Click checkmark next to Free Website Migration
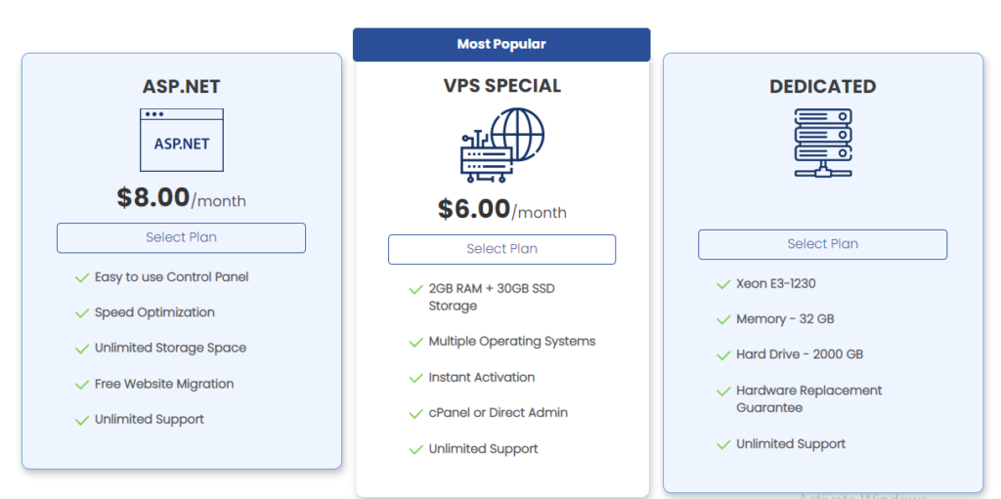This screenshot has width=1001, height=499. (82, 385)
